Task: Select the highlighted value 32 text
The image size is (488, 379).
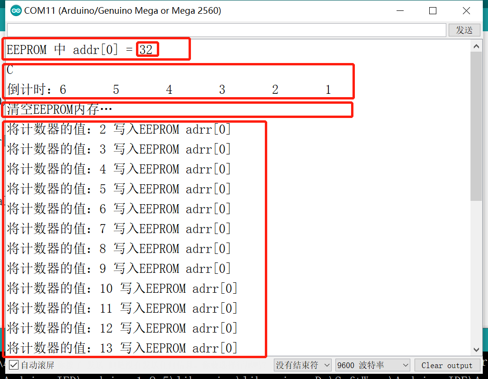Action: 147,49
